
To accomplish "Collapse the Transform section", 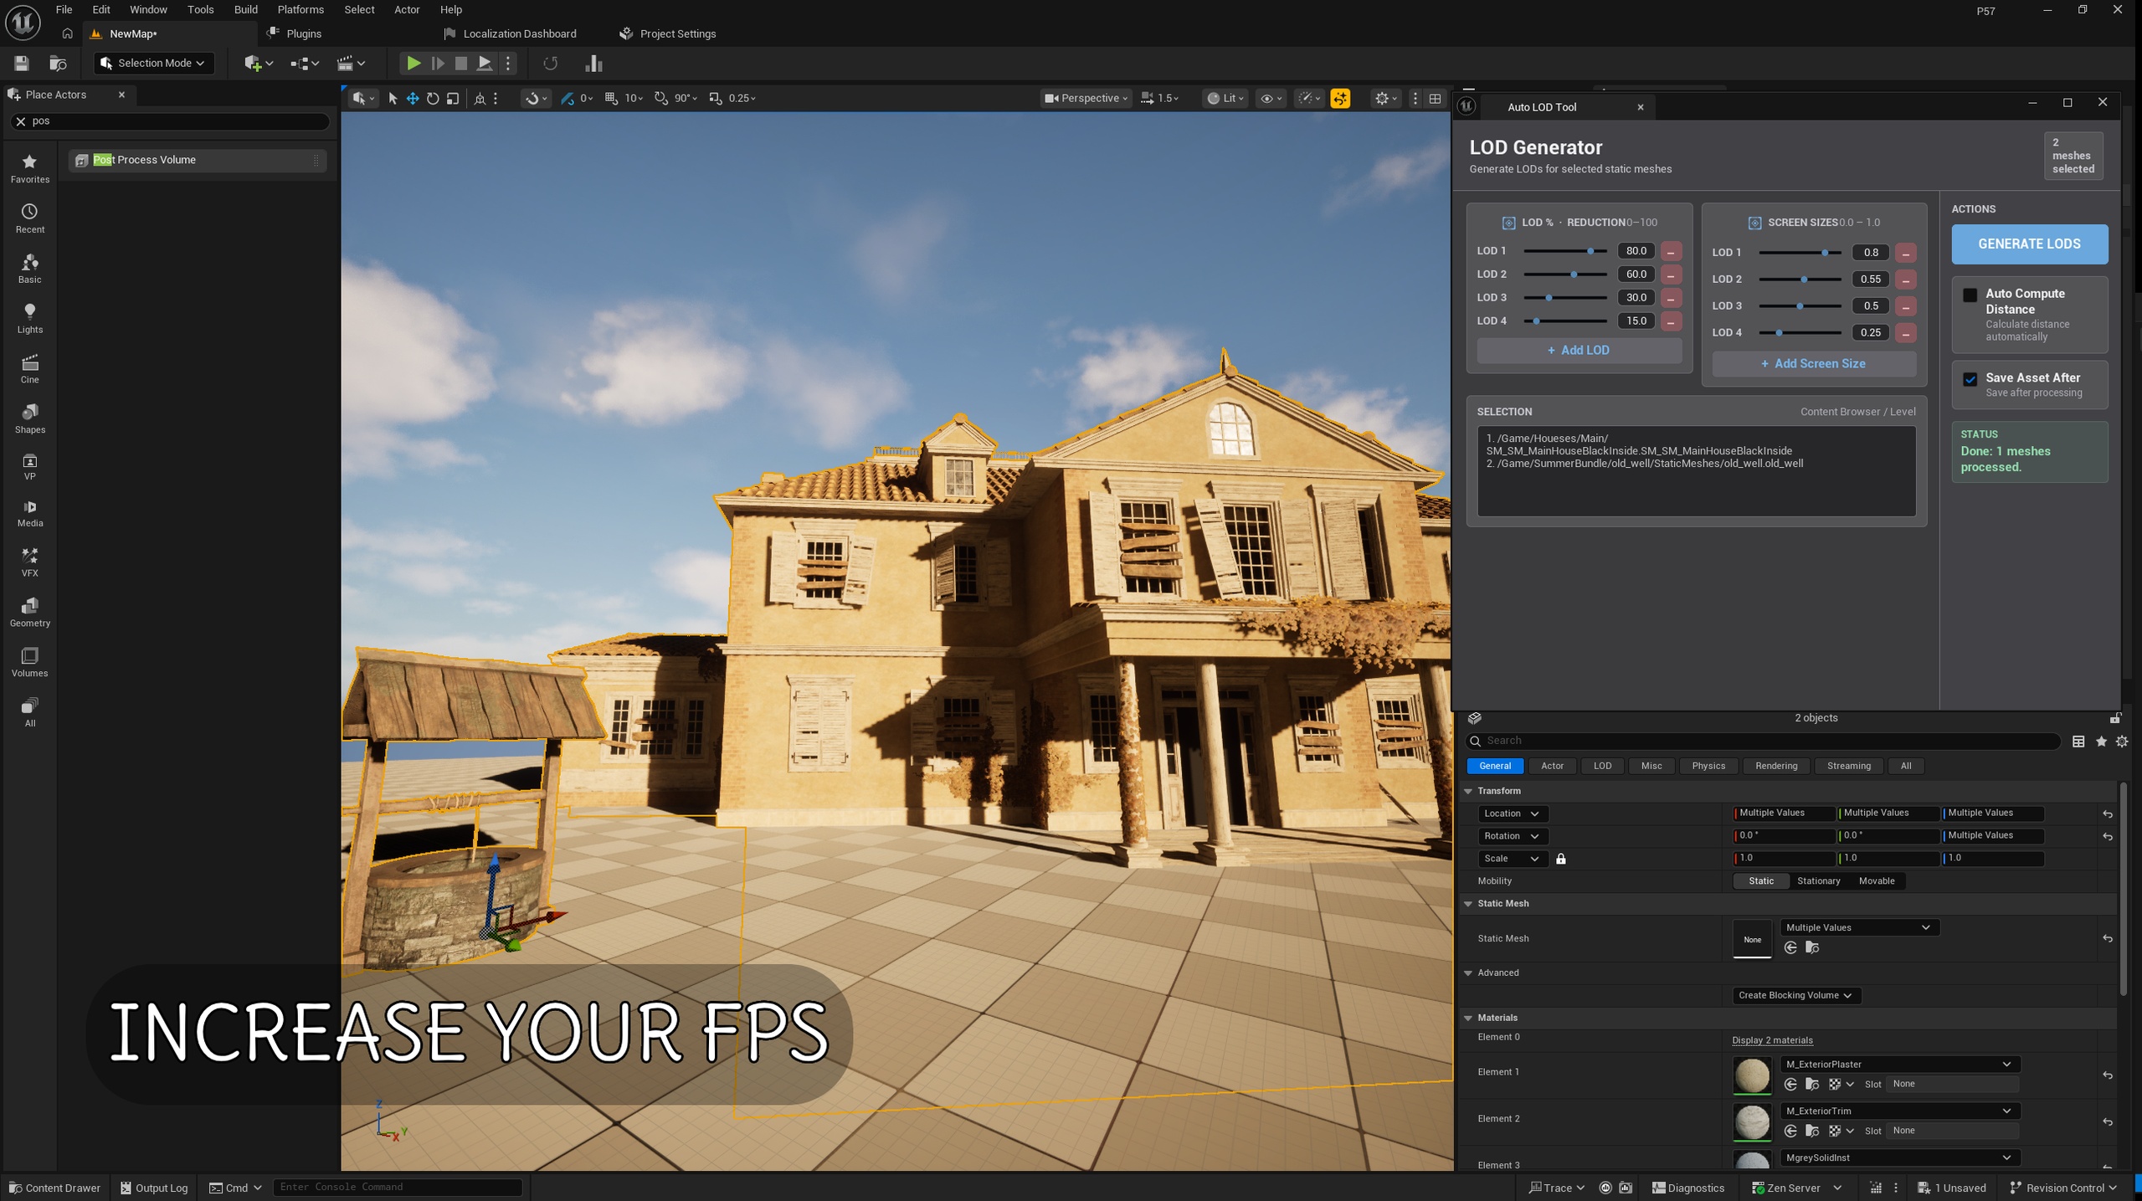I will click(1468, 791).
